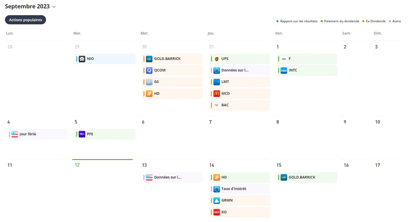
Task: Click the Bank of America BAC logo
Action: [217, 105]
